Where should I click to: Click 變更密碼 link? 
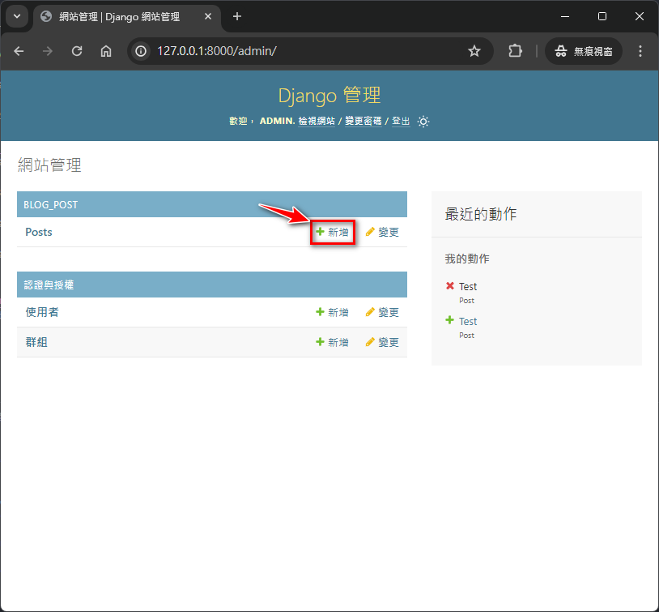(364, 122)
